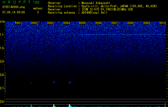The height and width of the screenshot is (107, 168).
Task: Click the yellow intensity peak below 0904
Action: tap(69, 105)
